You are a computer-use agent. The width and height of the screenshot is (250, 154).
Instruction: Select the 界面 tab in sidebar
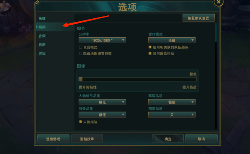(42, 45)
